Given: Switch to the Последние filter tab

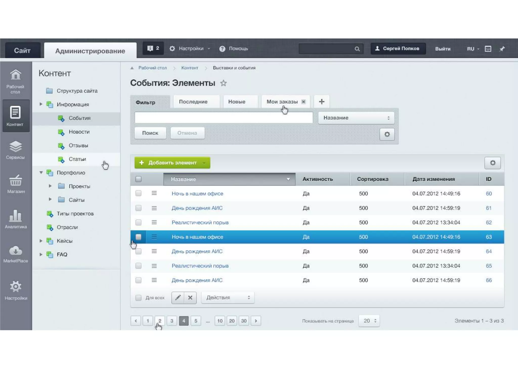Looking at the screenshot, I should tap(193, 102).
